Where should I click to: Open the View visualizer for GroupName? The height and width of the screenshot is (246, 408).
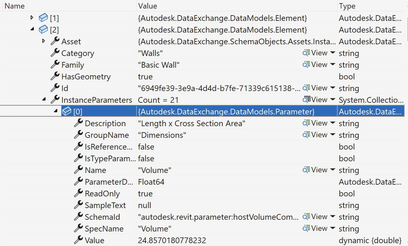pos(315,135)
